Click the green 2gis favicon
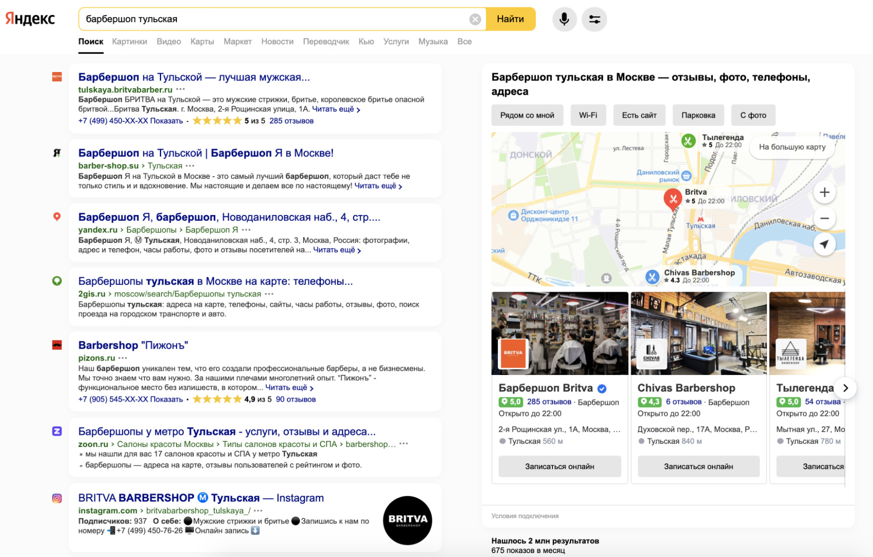The width and height of the screenshot is (873, 557). [x=57, y=281]
